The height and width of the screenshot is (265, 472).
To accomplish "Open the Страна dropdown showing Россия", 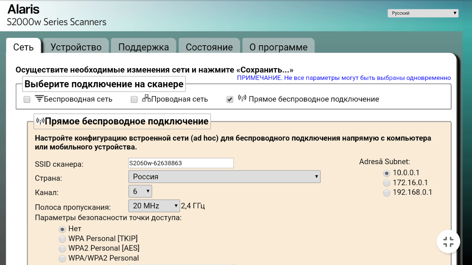I will click(224, 177).
